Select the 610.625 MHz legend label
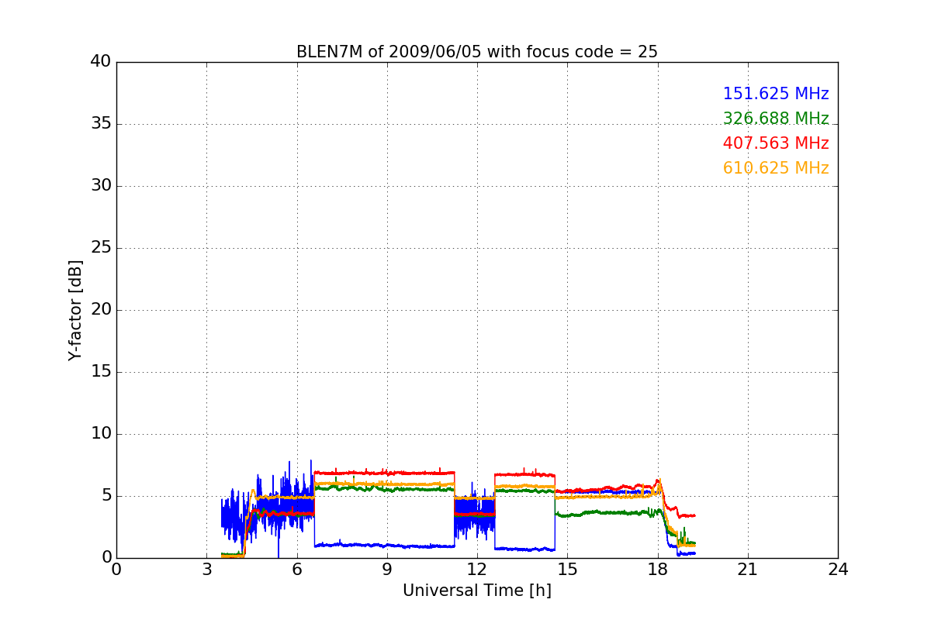 coord(776,168)
